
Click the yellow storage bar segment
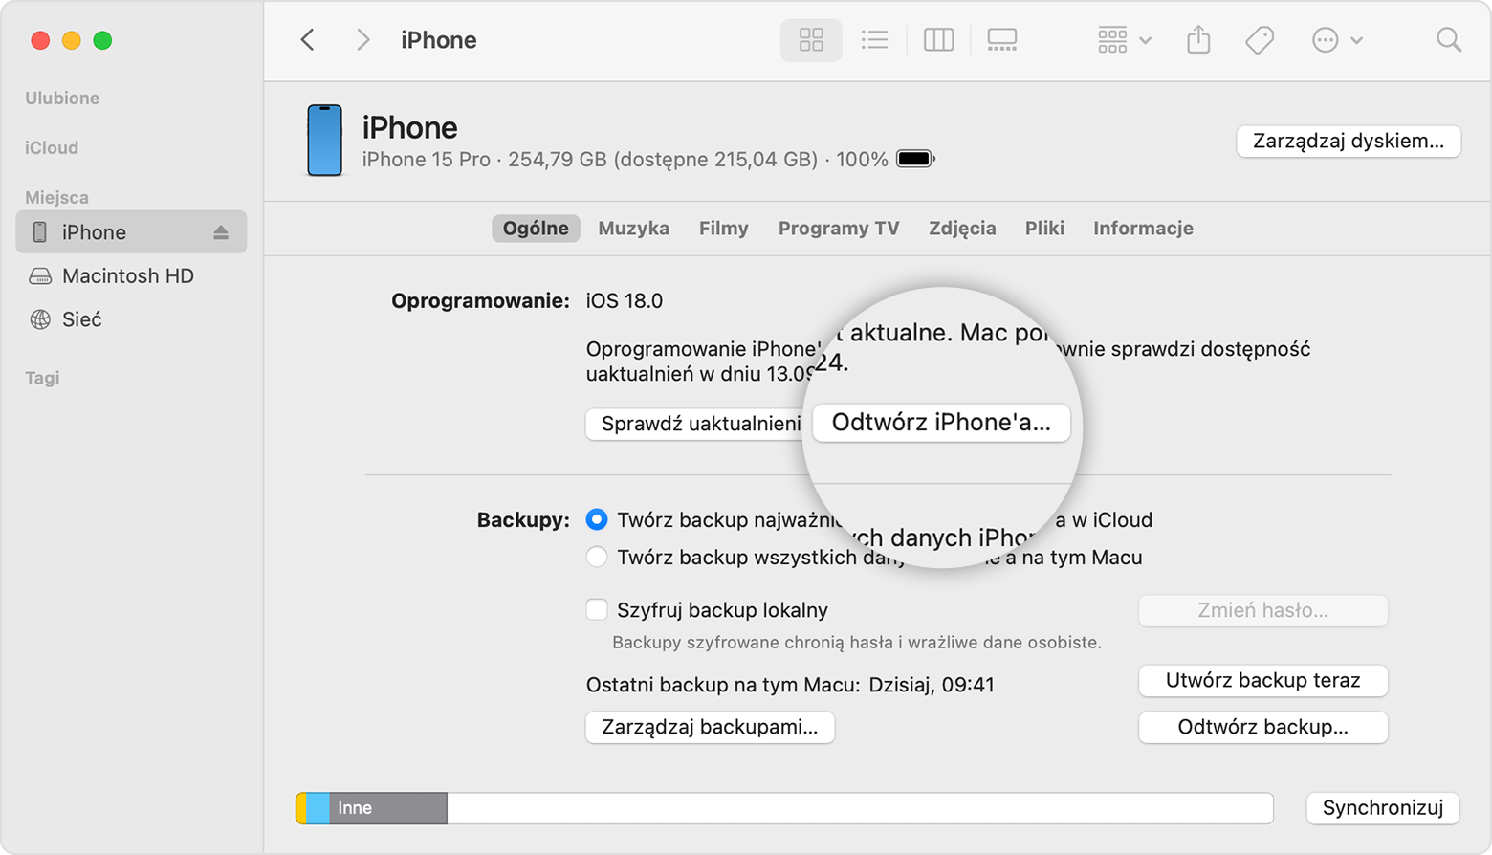point(301,808)
